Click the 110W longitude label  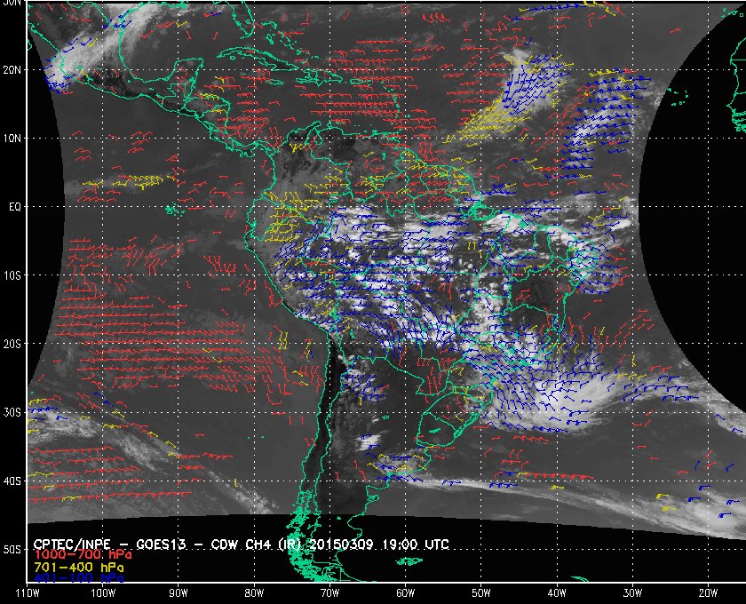tap(28, 593)
